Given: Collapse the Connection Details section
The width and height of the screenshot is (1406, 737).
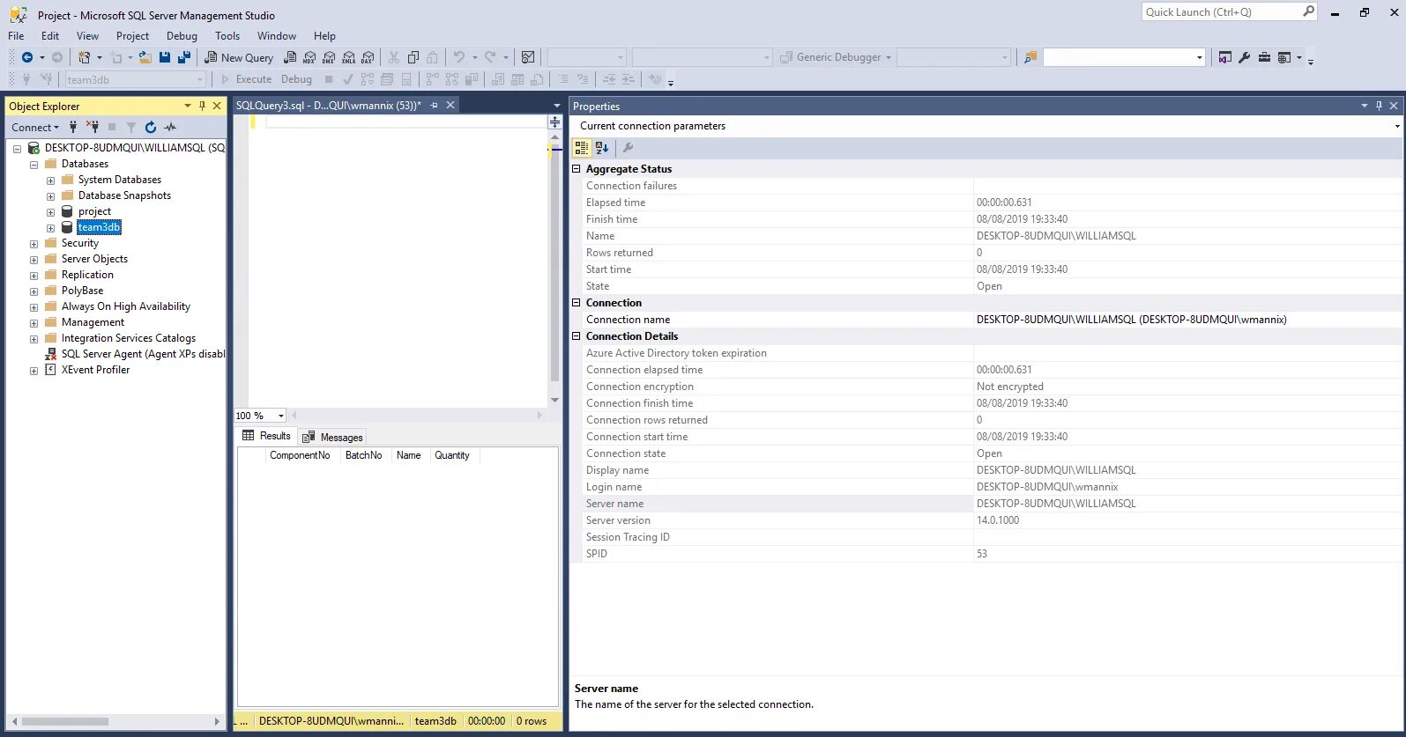Looking at the screenshot, I should pos(577,335).
